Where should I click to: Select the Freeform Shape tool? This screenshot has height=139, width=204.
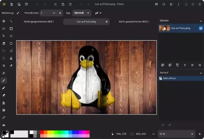(11, 51)
